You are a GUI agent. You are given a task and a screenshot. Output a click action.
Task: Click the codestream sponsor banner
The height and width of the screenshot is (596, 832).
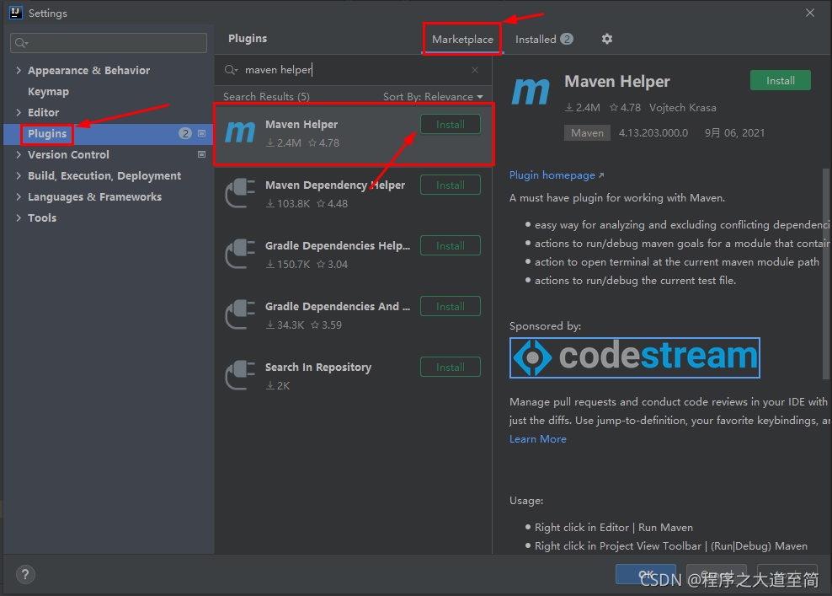point(635,357)
